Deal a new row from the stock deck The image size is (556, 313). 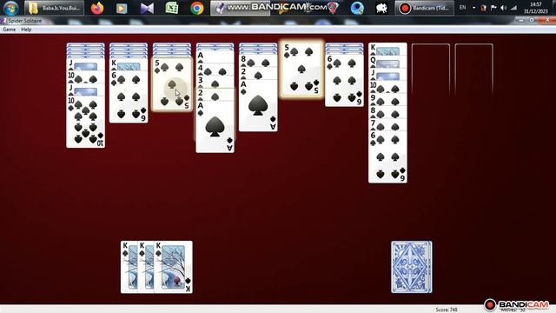pos(411,267)
